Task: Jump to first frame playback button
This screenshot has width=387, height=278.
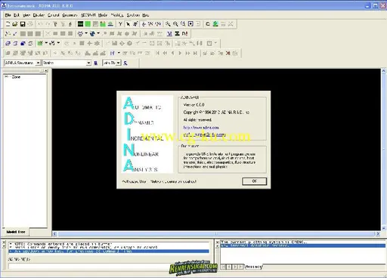Action: pos(157,53)
